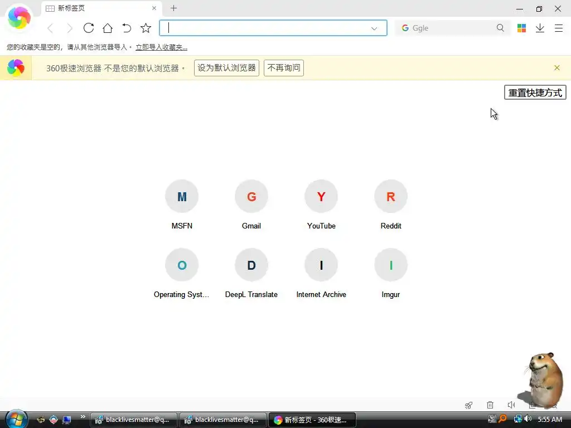Open the Windows Start orb
571x428 pixels.
[x=16, y=419]
